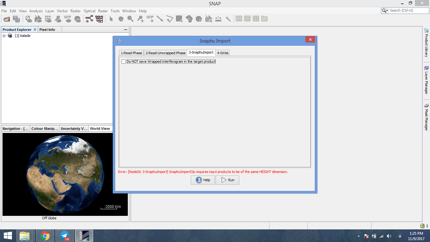
Task: Minimize the Product Explorer panel group
Action: [126, 30]
